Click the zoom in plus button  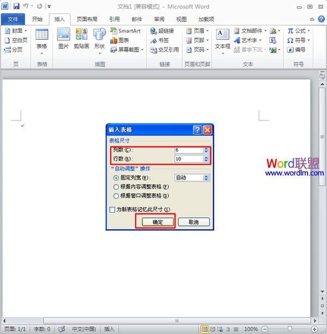point(314,329)
